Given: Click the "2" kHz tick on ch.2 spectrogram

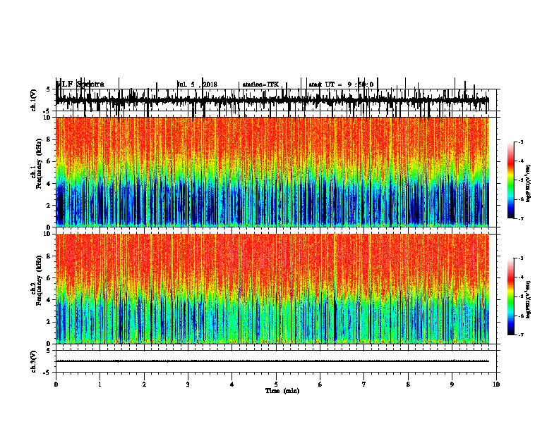Looking at the screenshot, I should tap(49, 322).
